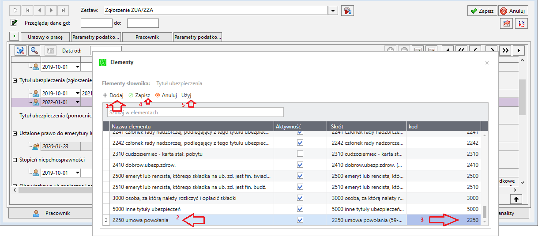Image resolution: width=538 pixels, height=237 pixels.
Task: Toggle Aktywność checkbox for 2242 członek rady
Action: [301, 143]
